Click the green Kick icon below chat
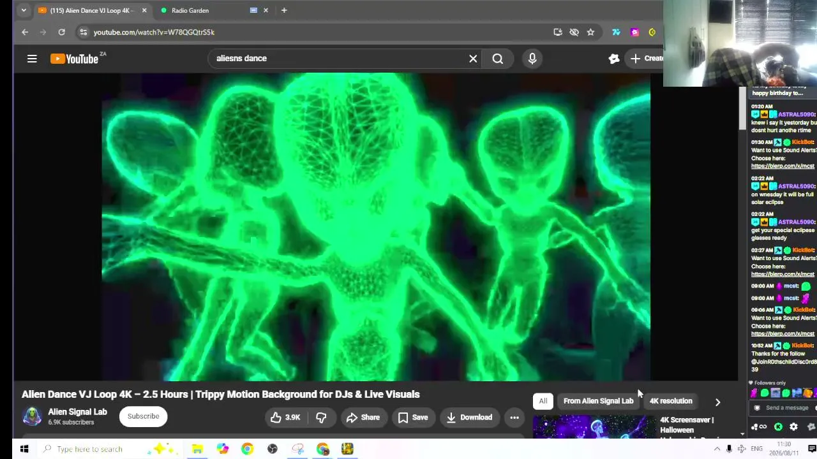This screenshot has width=817, height=459. pyautogui.click(x=778, y=427)
